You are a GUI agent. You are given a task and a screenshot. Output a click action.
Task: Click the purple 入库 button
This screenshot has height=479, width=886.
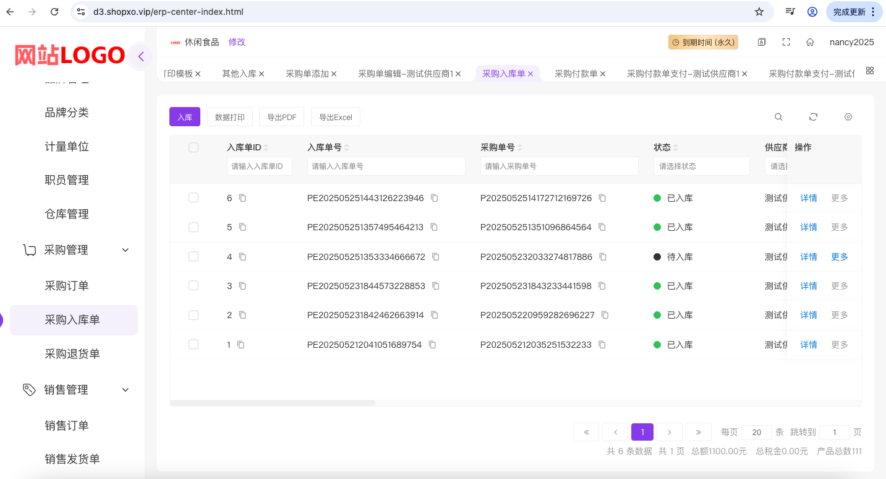pos(184,117)
